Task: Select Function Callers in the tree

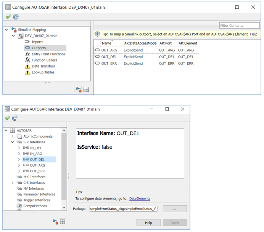Action: [x=44, y=60]
